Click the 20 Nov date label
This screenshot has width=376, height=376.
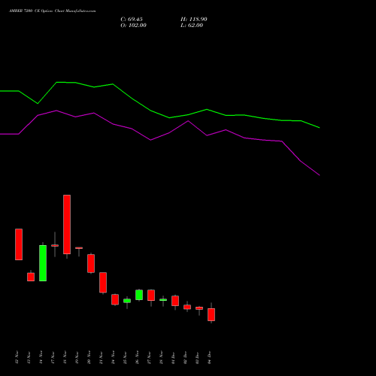pos(89,357)
